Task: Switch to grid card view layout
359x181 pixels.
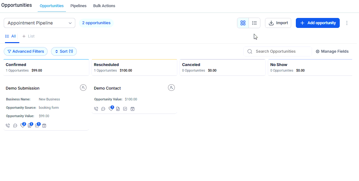Action: point(243,23)
